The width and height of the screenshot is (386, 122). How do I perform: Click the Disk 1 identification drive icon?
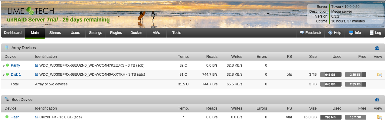37,74
